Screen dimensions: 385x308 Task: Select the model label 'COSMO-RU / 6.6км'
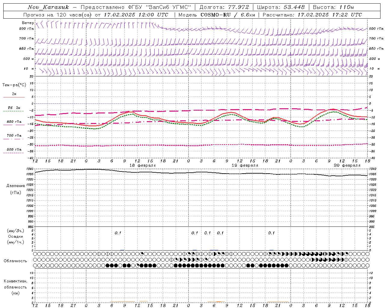point(228,15)
